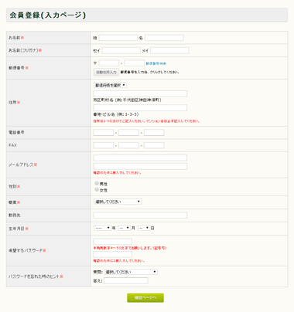The image size is (294, 312).
Task: Open the postal code search link
Action: point(156,63)
